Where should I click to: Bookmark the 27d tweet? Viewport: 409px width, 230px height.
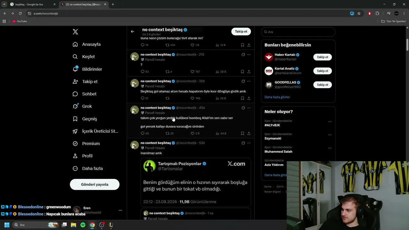pyautogui.click(x=243, y=72)
